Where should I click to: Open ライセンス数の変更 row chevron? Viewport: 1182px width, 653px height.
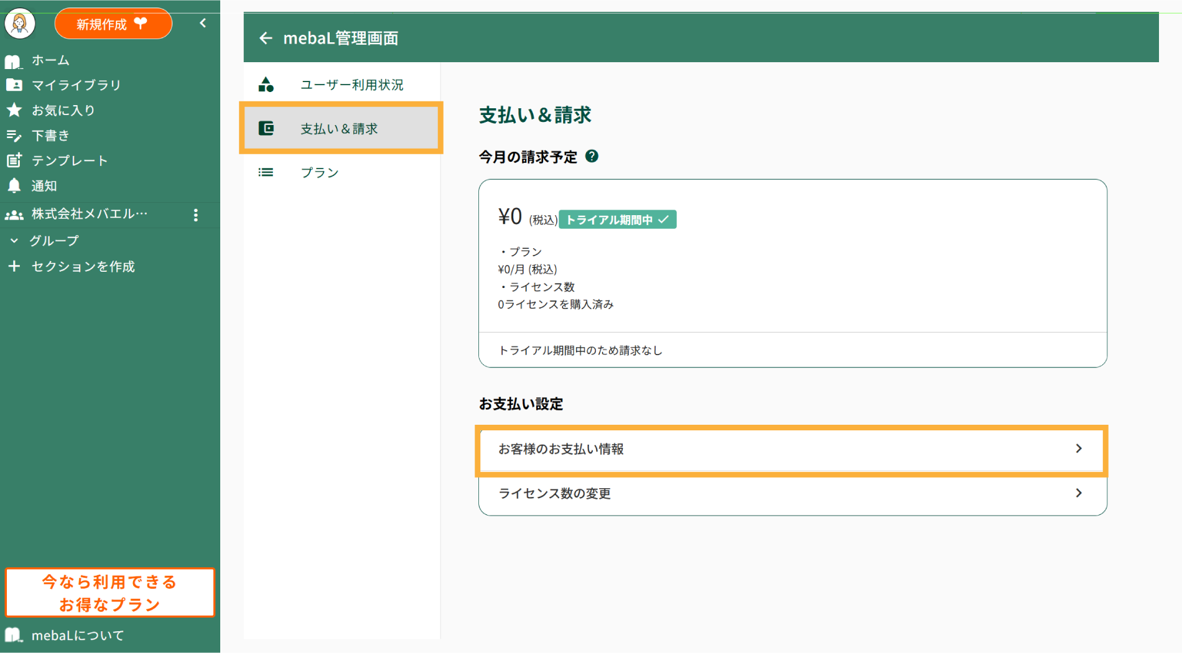(x=1079, y=493)
